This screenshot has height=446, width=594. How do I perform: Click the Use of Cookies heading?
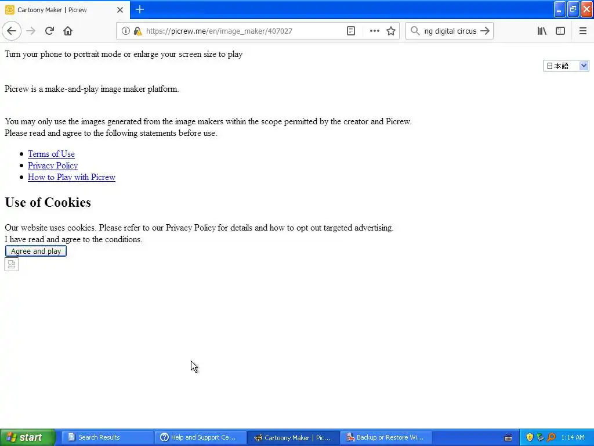[48, 202]
